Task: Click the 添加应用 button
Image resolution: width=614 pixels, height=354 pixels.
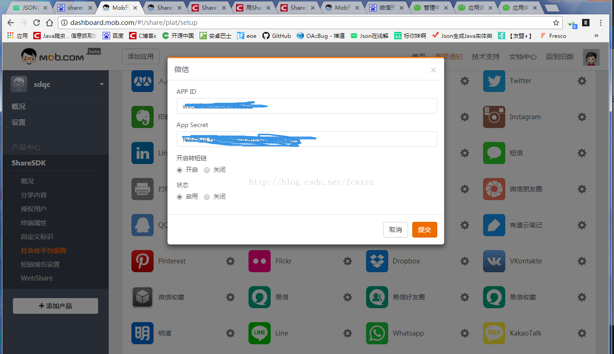Action: point(141,56)
